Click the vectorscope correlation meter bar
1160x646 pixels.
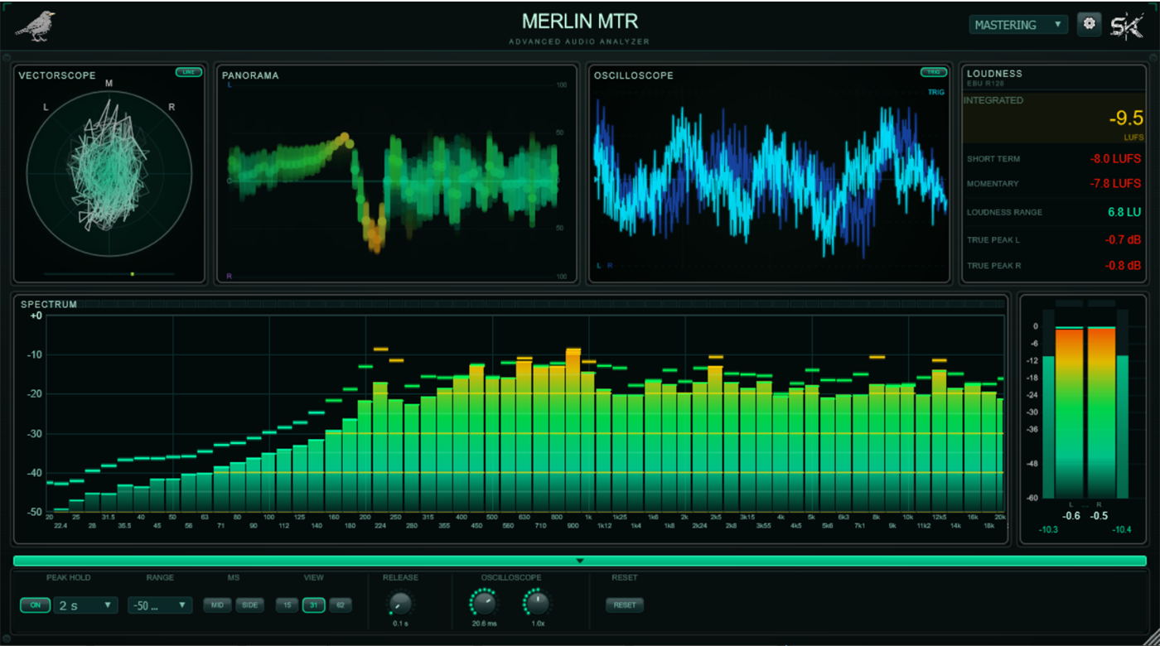point(109,273)
